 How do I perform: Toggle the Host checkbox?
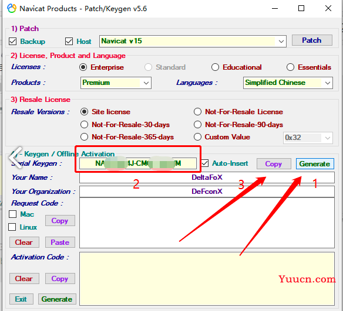coord(69,41)
